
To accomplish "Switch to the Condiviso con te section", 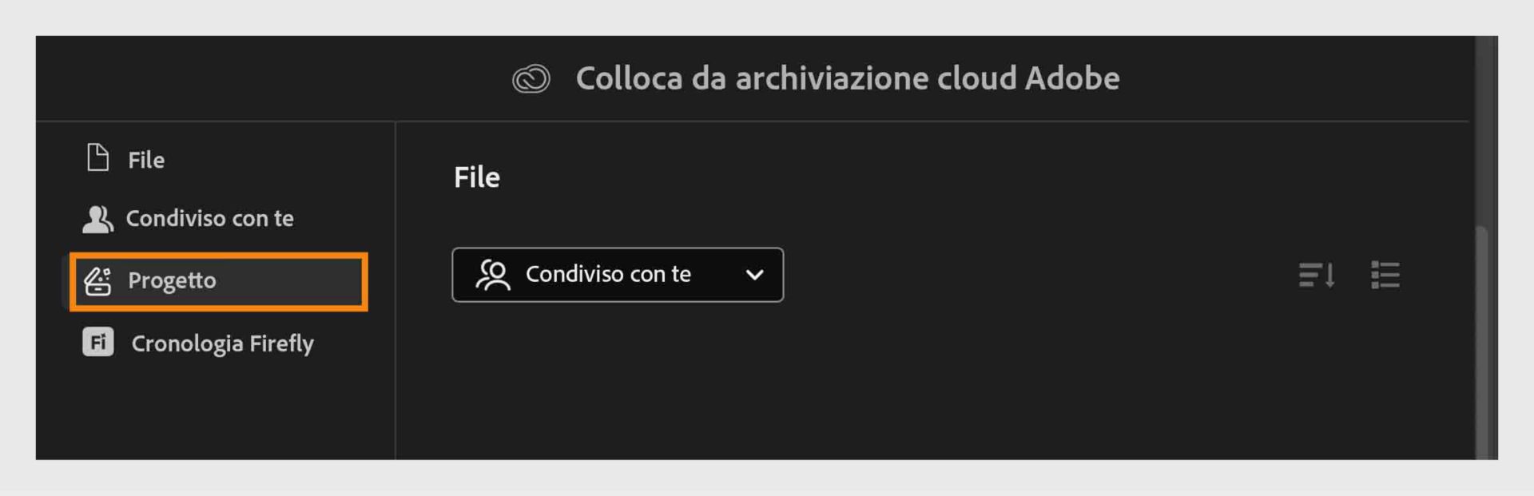I will tap(211, 217).
